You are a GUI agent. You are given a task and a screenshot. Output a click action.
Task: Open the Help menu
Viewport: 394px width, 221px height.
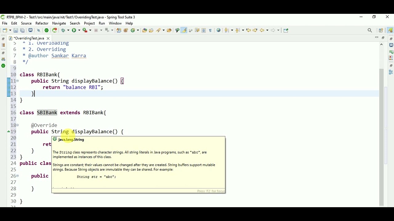tap(129, 23)
